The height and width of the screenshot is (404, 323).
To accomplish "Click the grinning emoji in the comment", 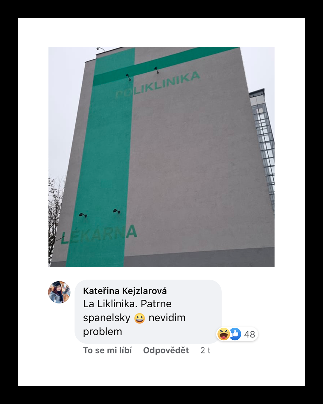I will 139,318.
